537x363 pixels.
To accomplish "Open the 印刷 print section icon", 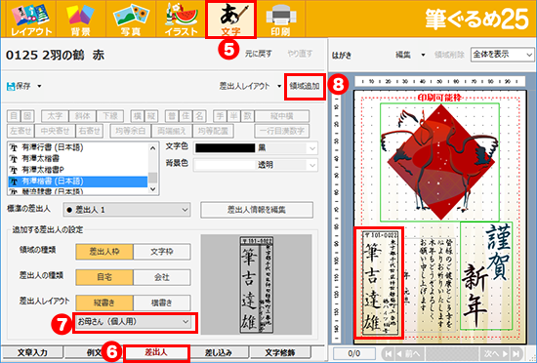I will 280,20.
